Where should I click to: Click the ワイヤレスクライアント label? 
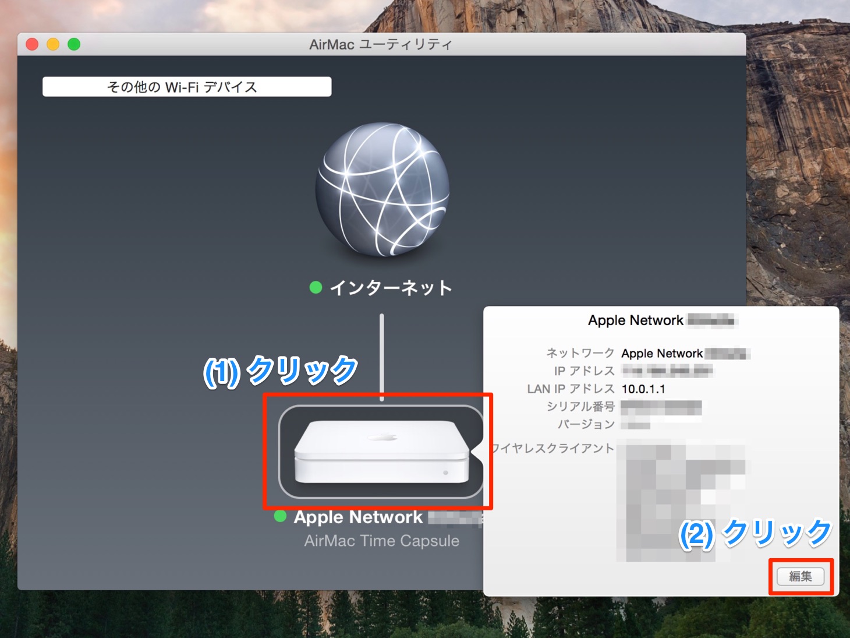pos(552,448)
